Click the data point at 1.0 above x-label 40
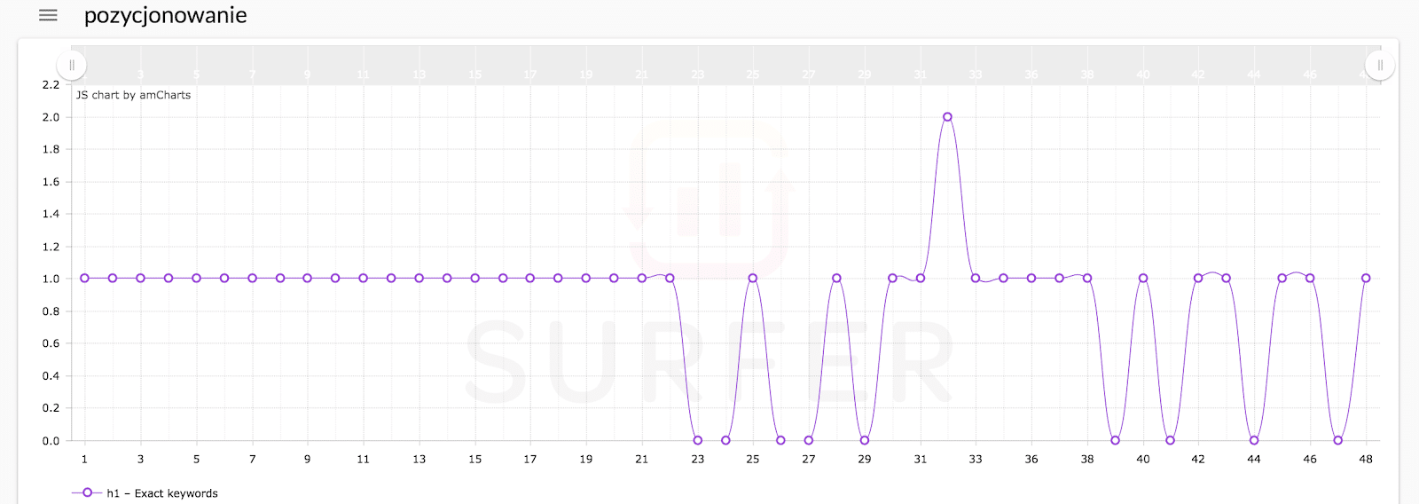This screenshot has width=1419, height=504. (x=1143, y=279)
